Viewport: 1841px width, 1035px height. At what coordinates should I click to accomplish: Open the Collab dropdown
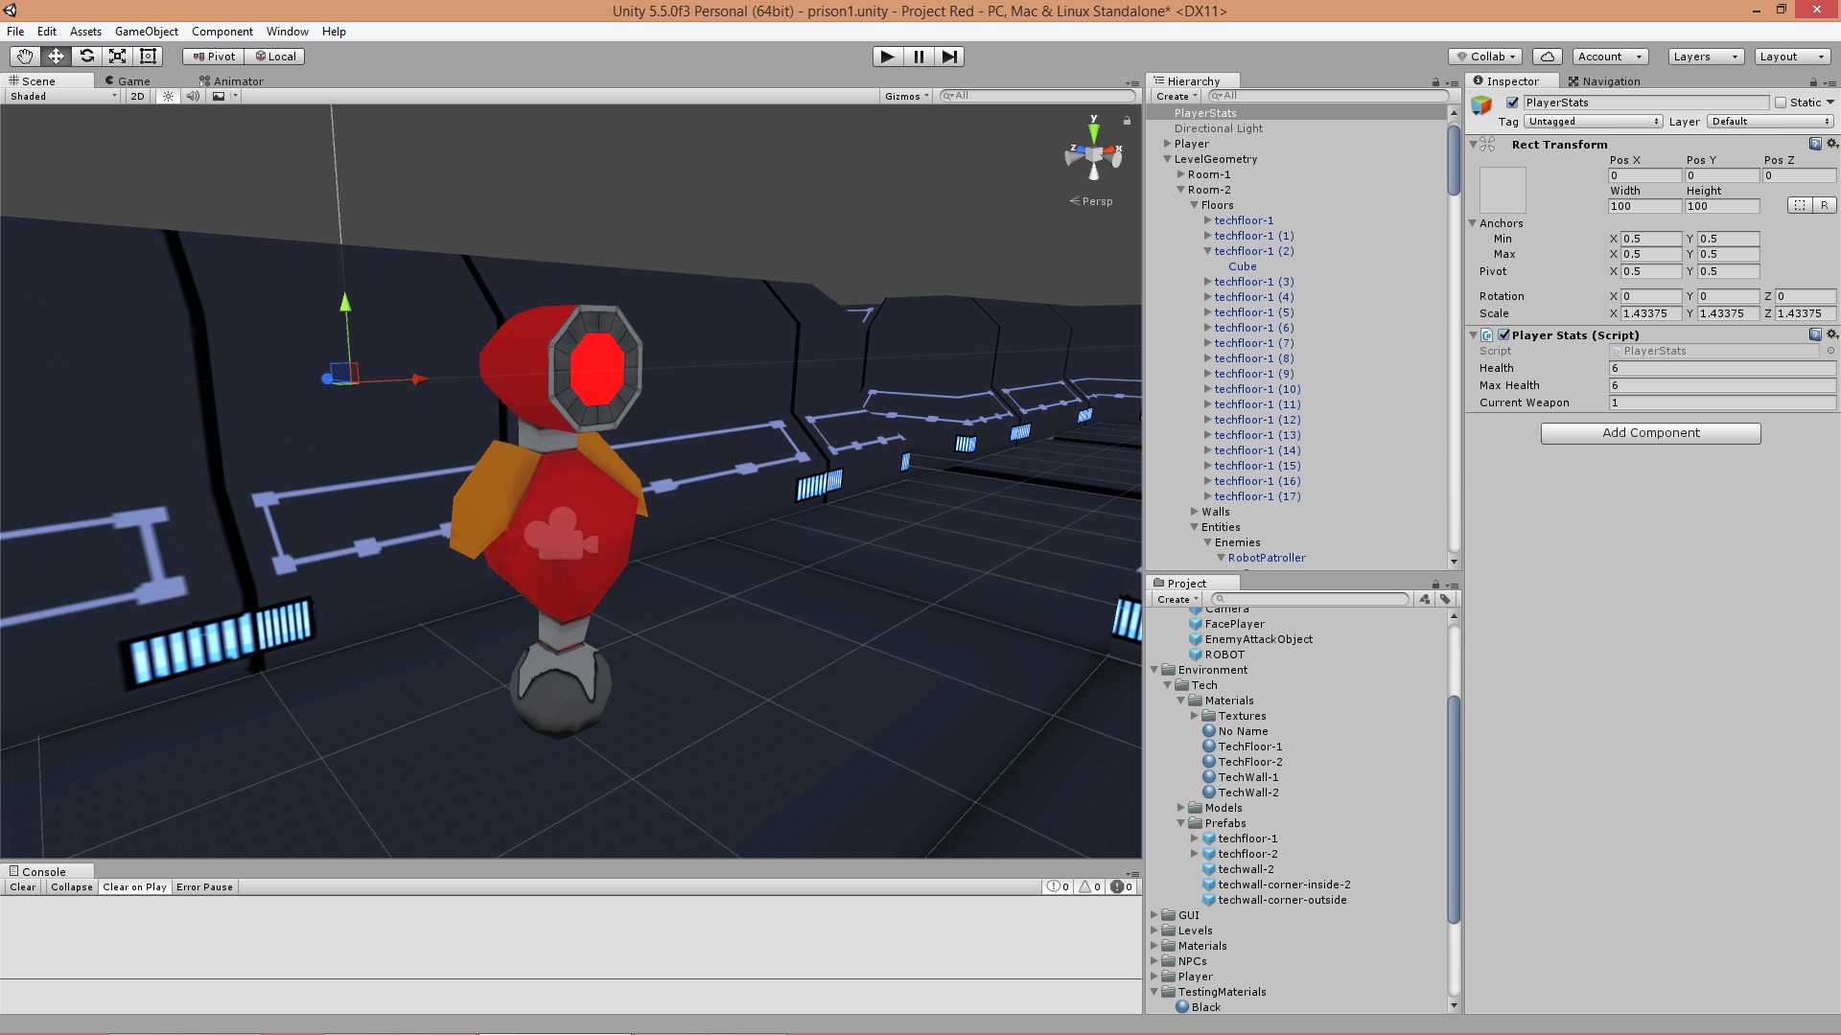(1485, 57)
